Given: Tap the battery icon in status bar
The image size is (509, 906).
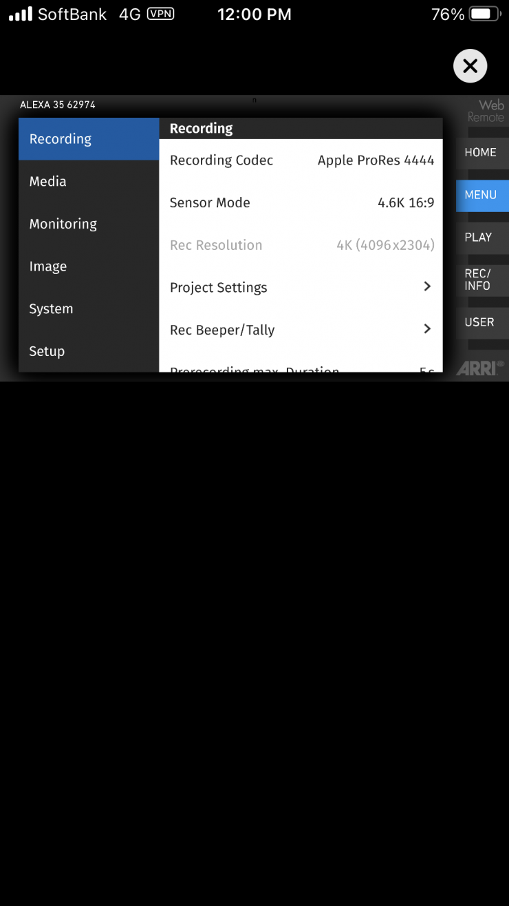Looking at the screenshot, I should tap(485, 14).
